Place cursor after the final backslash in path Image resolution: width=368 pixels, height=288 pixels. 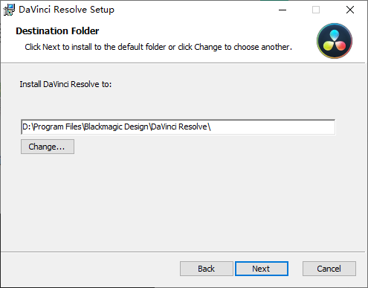[x=211, y=127]
